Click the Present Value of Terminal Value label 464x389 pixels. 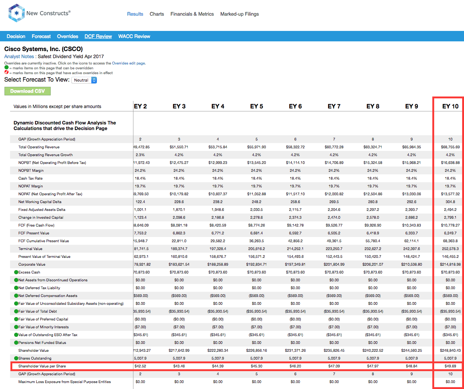pyautogui.click(x=44, y=257)
